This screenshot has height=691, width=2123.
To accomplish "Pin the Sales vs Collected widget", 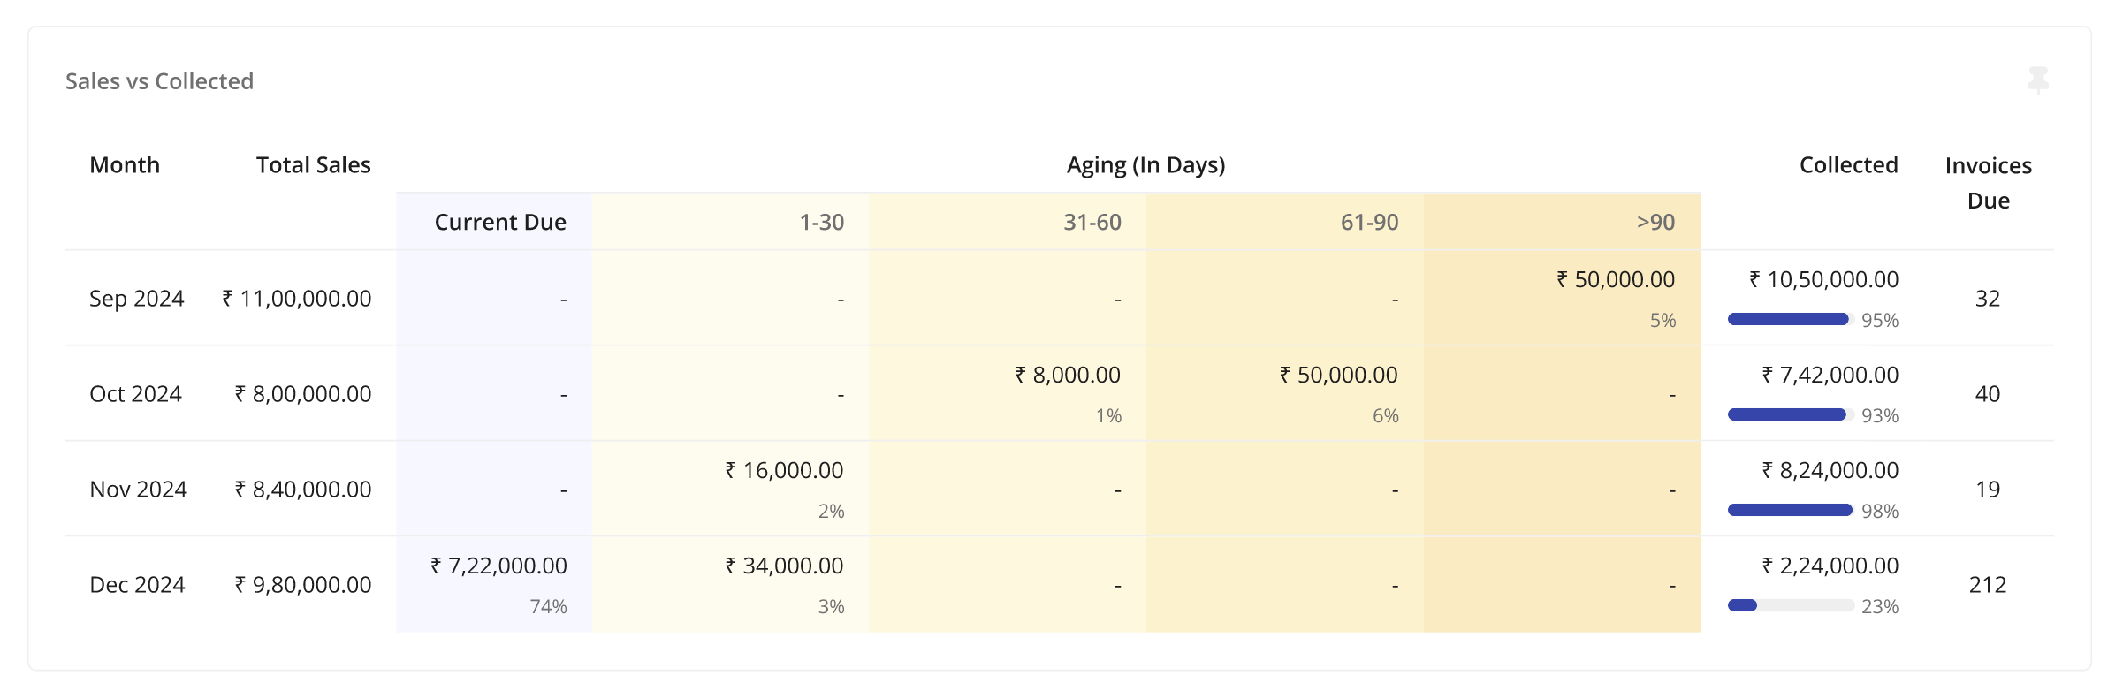I will point(2038,80).
